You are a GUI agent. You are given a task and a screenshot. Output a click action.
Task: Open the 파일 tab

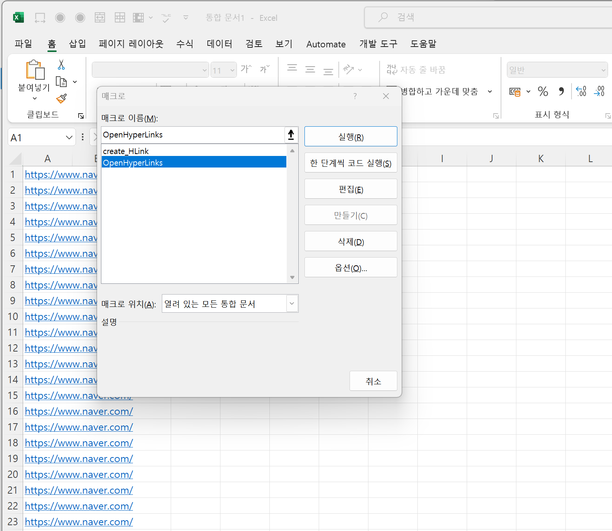24,44
